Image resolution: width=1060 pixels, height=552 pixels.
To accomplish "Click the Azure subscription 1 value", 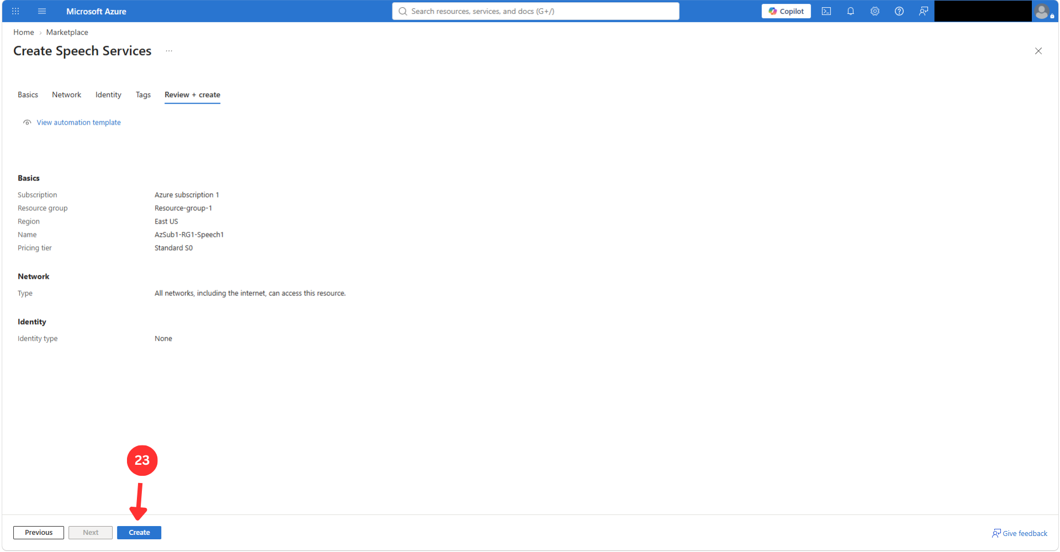I will [x=187, y=195].
